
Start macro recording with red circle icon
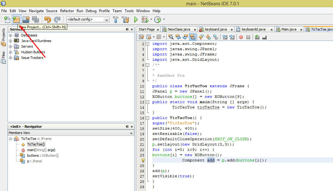[x=241, y=37]
